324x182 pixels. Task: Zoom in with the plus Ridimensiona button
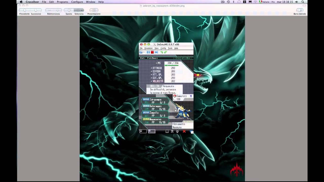[58, 10]
